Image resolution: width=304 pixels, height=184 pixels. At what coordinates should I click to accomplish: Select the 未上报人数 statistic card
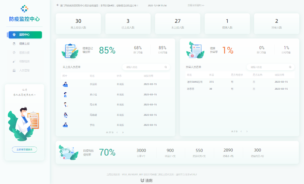pos(178,23)
